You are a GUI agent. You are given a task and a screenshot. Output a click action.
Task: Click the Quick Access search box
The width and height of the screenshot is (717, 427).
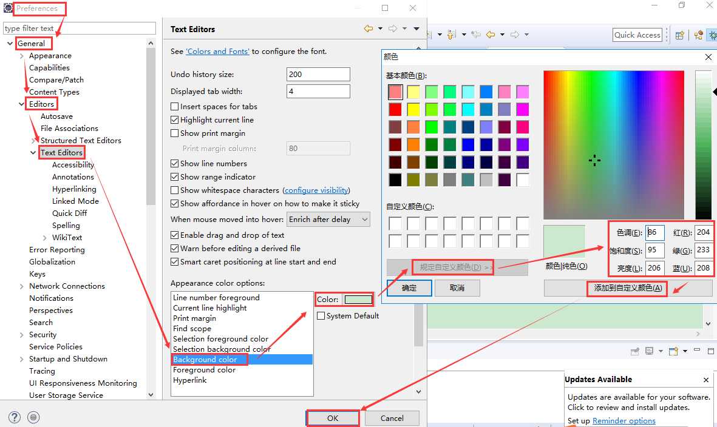(637, 35)
